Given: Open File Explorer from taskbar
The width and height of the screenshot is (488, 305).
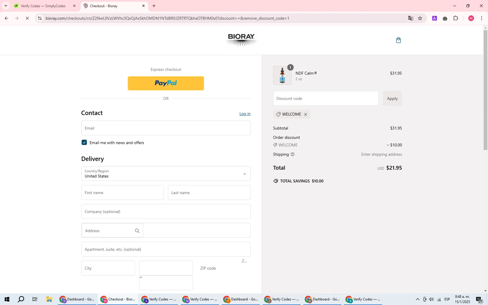Looking at the screenshot, I should [x=49, y=299].
